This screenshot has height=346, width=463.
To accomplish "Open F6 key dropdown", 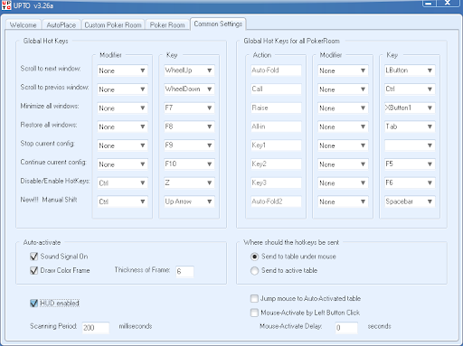I will [x=410, y=182].
